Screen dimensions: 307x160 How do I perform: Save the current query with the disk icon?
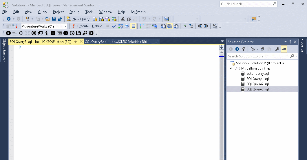pos(54,19)
